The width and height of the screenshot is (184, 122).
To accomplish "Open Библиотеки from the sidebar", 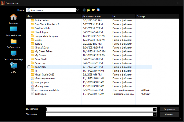I will pyautogui.click(x=13, y=43).
